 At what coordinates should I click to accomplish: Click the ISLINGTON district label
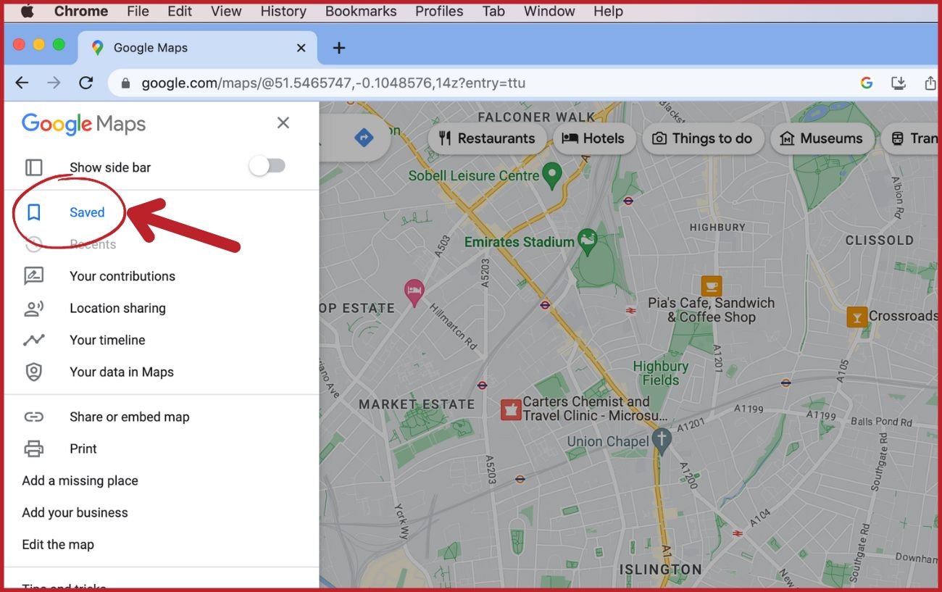tap(660, 569)
